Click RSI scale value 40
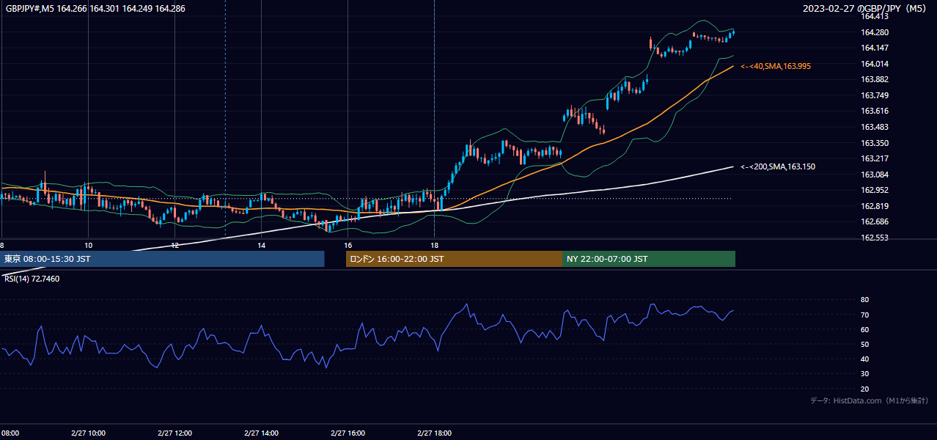Image resolution: width=937 pixels, height=440 pixels. pos(864,359)
